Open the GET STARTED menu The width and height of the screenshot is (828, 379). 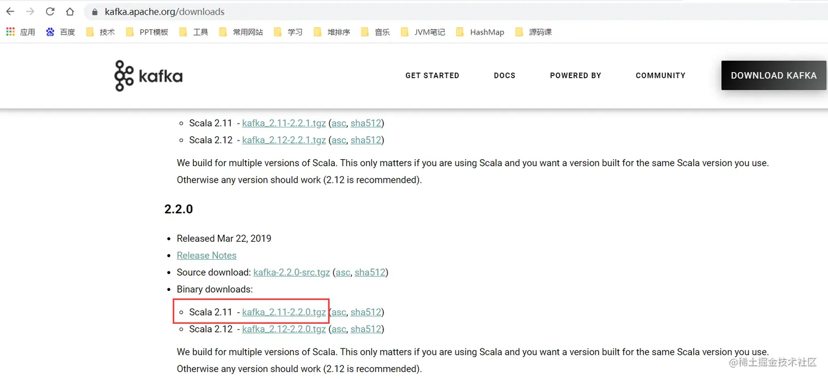tap(432, 75)
